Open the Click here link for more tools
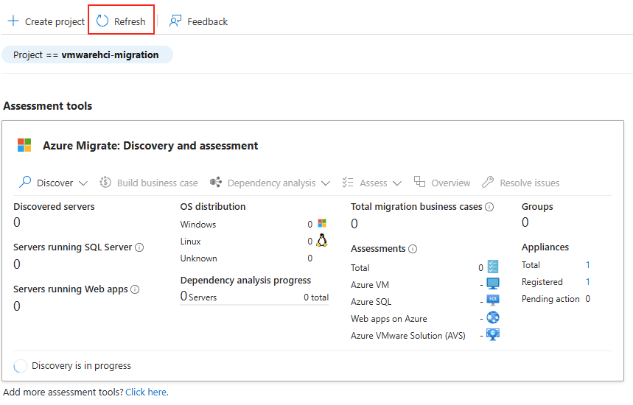 pyautogui.click(x=147, y=392)
